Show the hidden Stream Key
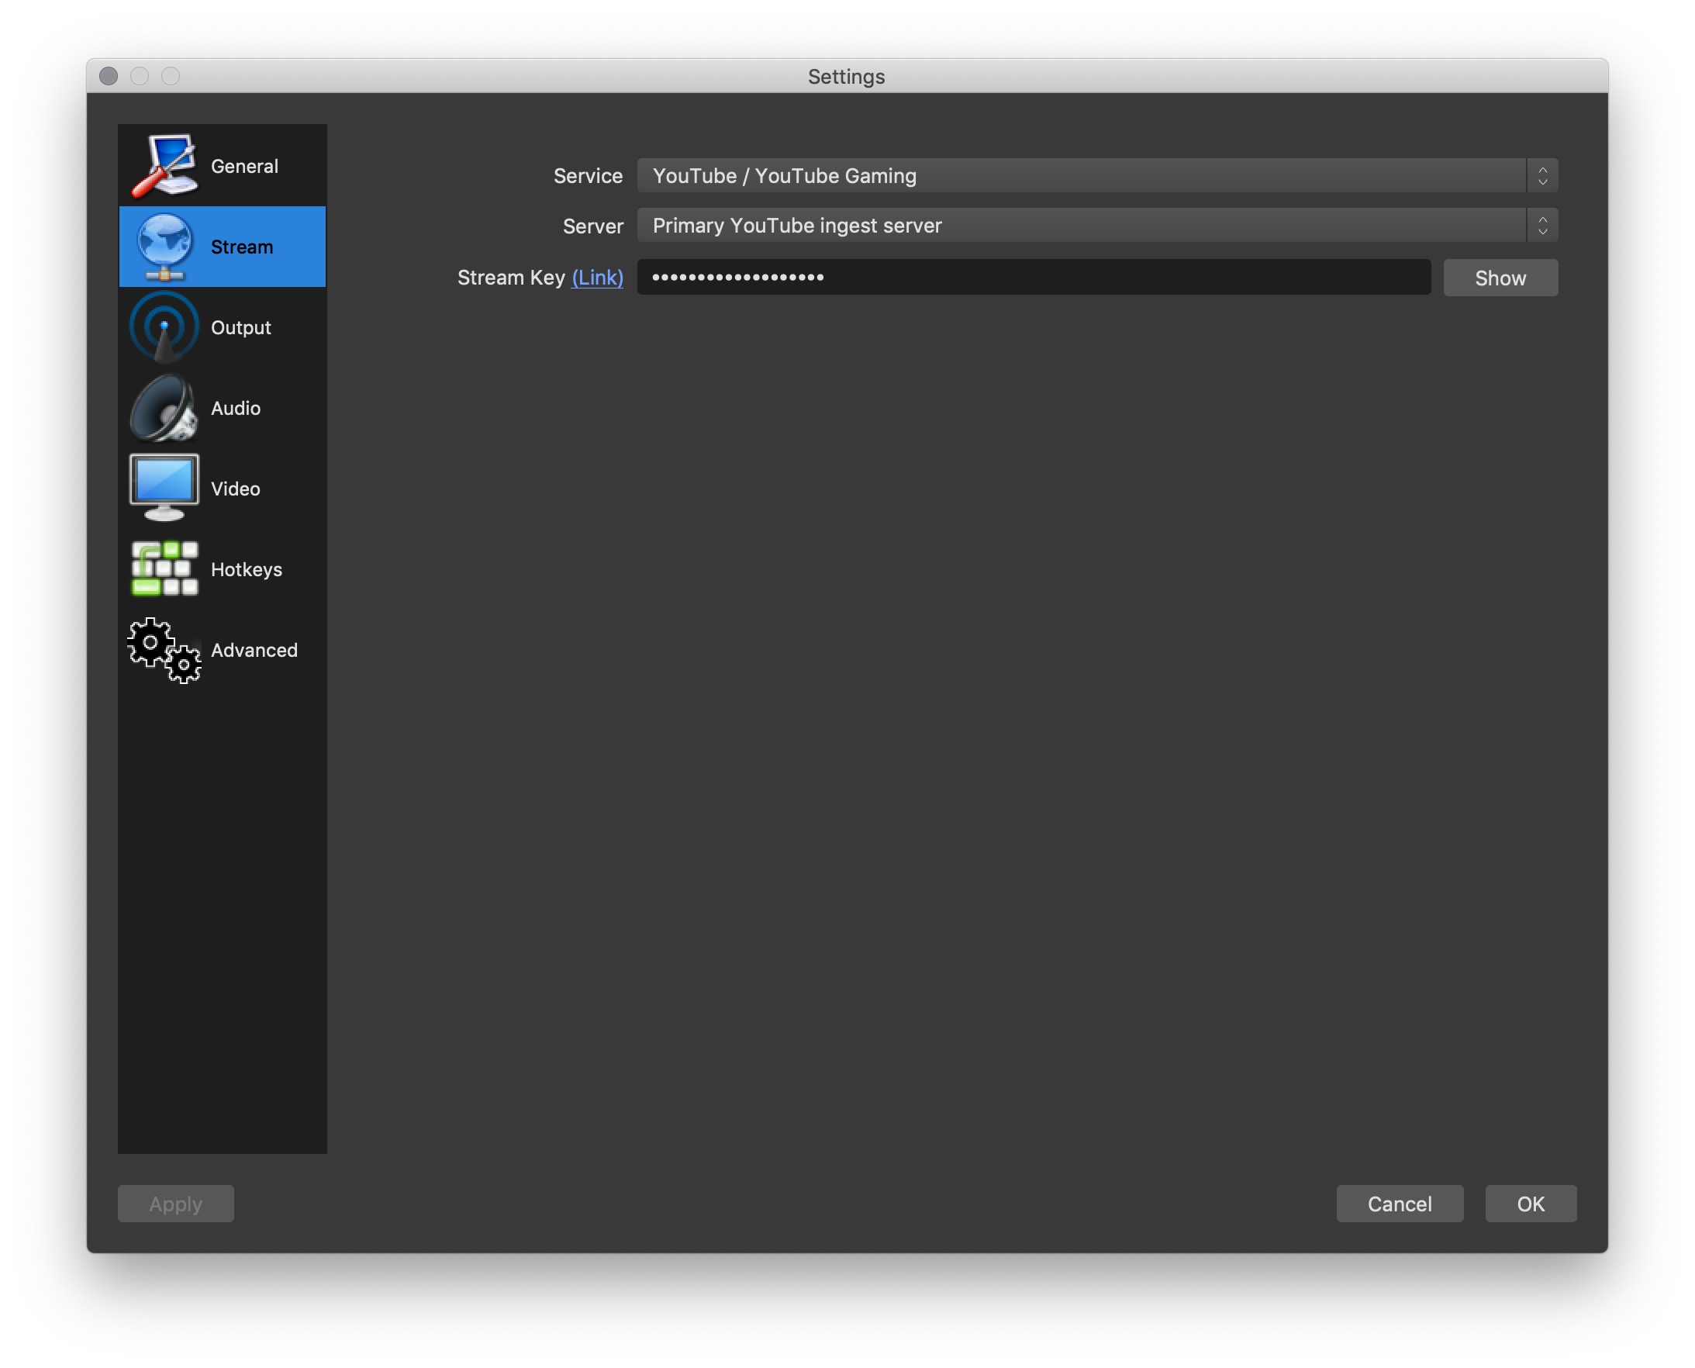1695x1368 pixels. coord(1500,276)
